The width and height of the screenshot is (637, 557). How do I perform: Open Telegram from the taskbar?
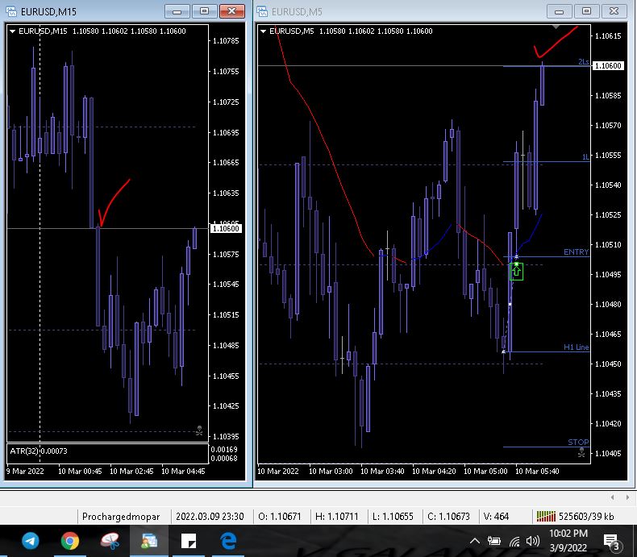tap(30, 541)
